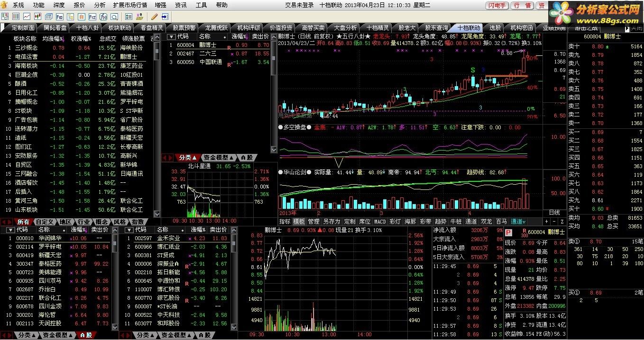Image resolution: width=644 pixels, height=340 pixels.
Task: Open the 帮助 menu
Action: [221, 5]
